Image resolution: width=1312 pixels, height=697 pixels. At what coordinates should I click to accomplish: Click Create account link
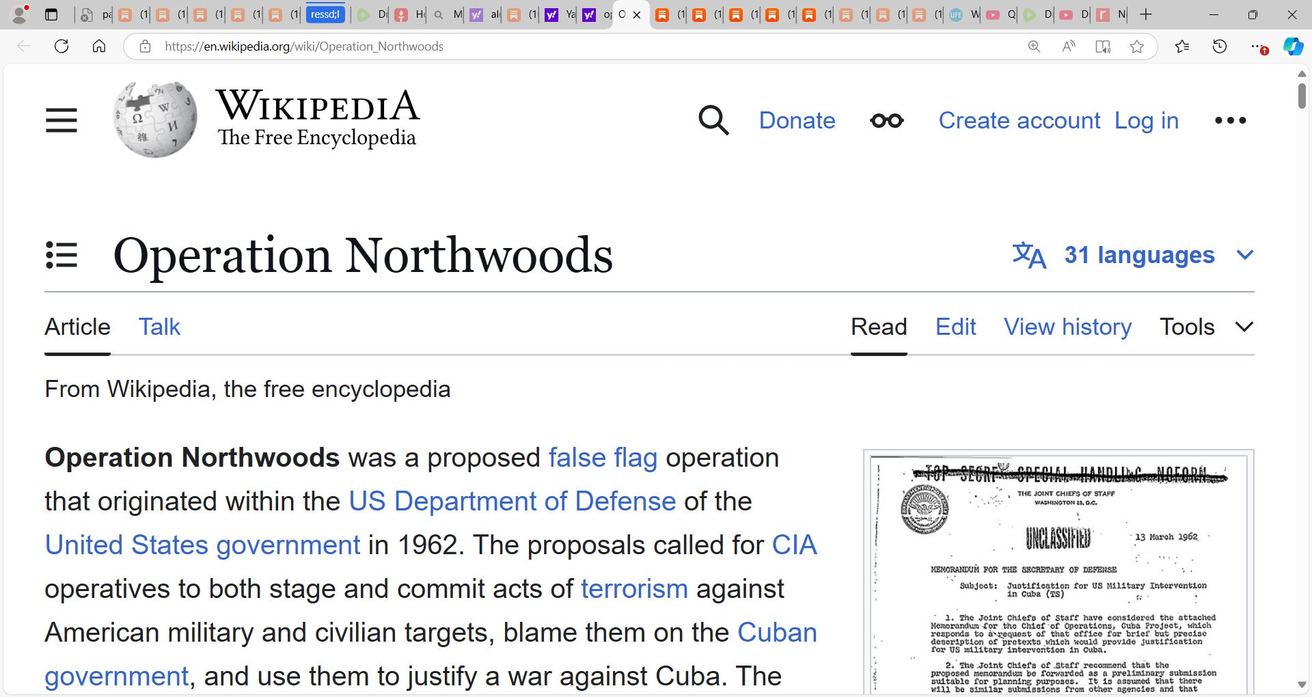tap(1019, 120)
